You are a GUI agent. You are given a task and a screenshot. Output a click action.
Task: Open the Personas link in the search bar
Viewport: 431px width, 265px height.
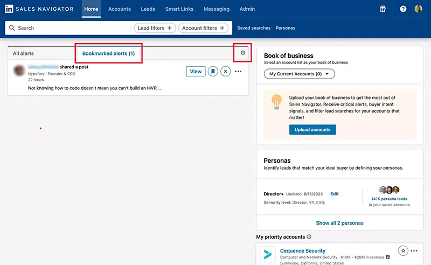point(286,28)
